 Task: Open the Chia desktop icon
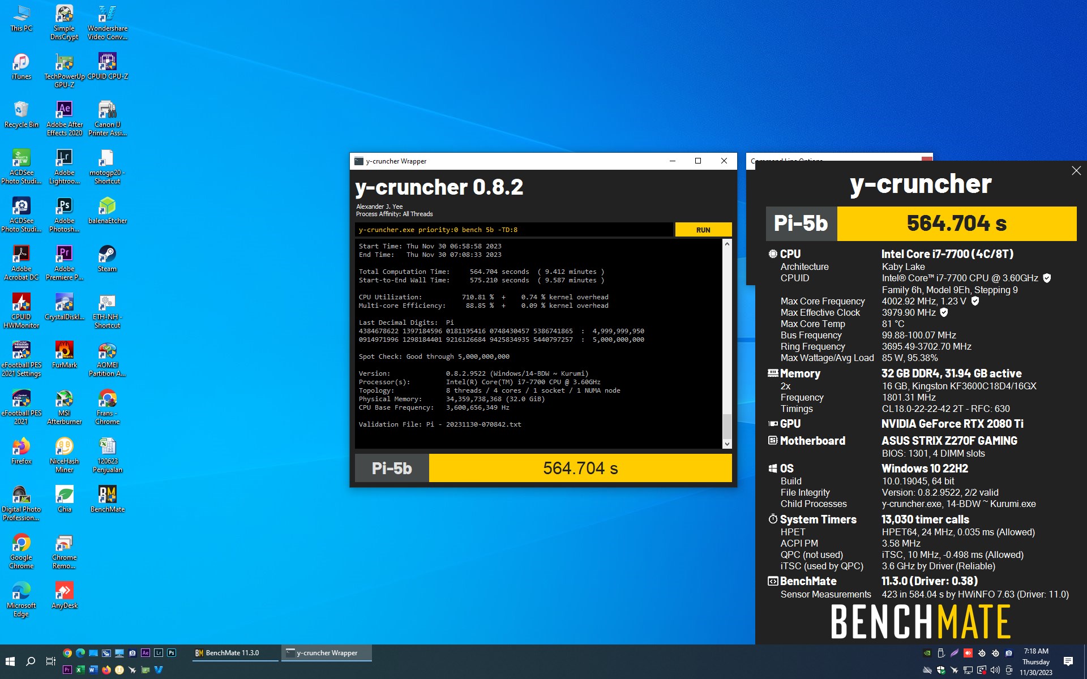[65, 498]
